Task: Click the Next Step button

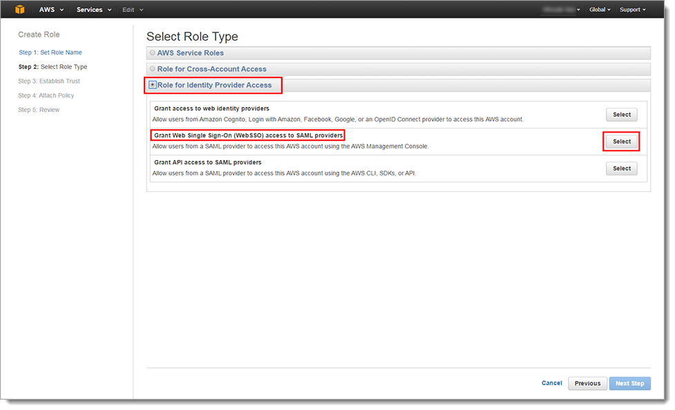Action: point(629,383)
